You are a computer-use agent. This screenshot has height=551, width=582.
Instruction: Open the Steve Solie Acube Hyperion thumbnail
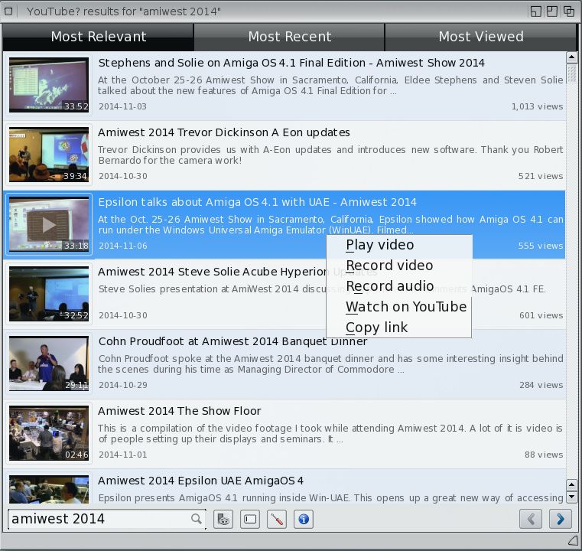point(49,294)
